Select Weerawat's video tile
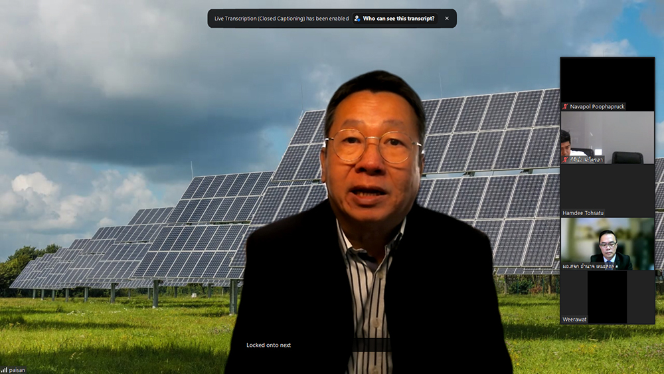Viewport: 664px width, 374px height. [x=607, y=296]
